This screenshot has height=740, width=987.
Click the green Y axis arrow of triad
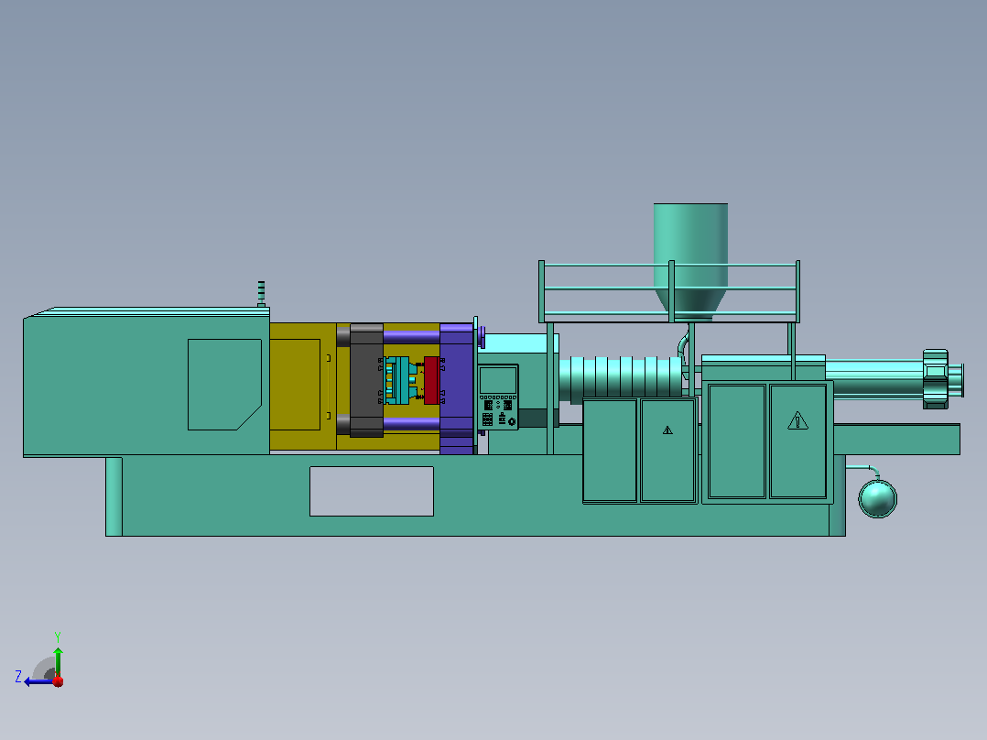(x=58, y=661)
